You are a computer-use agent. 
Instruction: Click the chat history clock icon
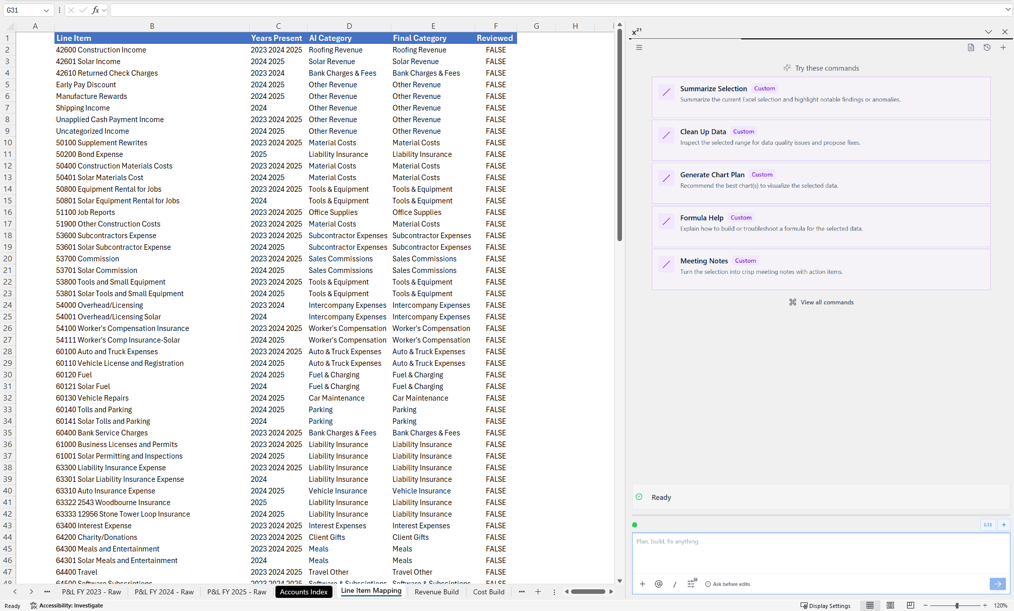point(987,47)
